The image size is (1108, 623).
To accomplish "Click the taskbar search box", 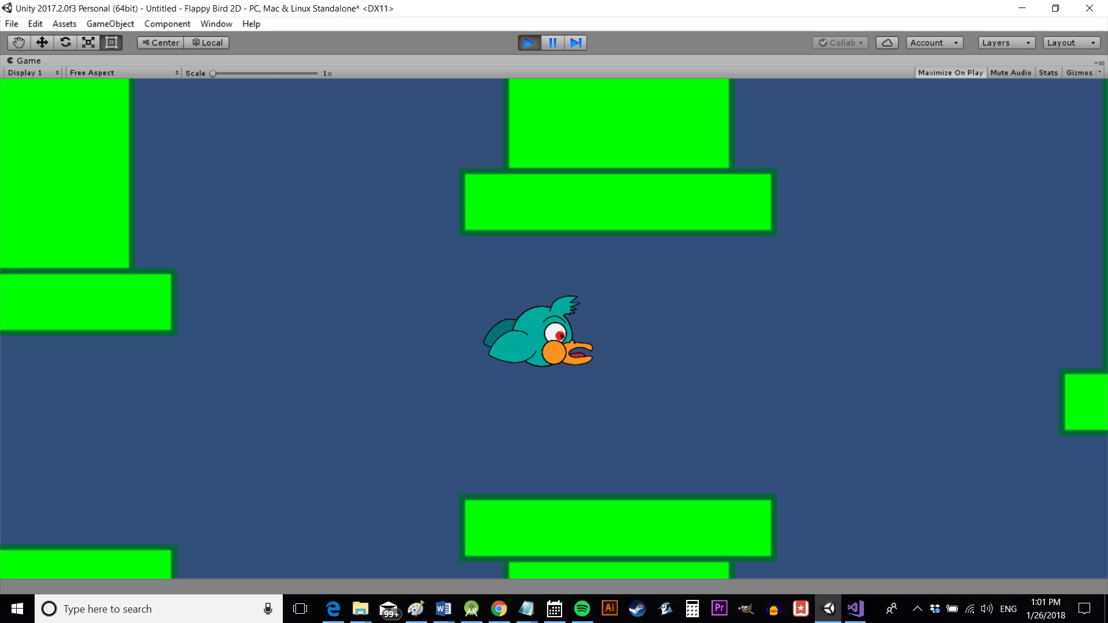I will (159, 609).
